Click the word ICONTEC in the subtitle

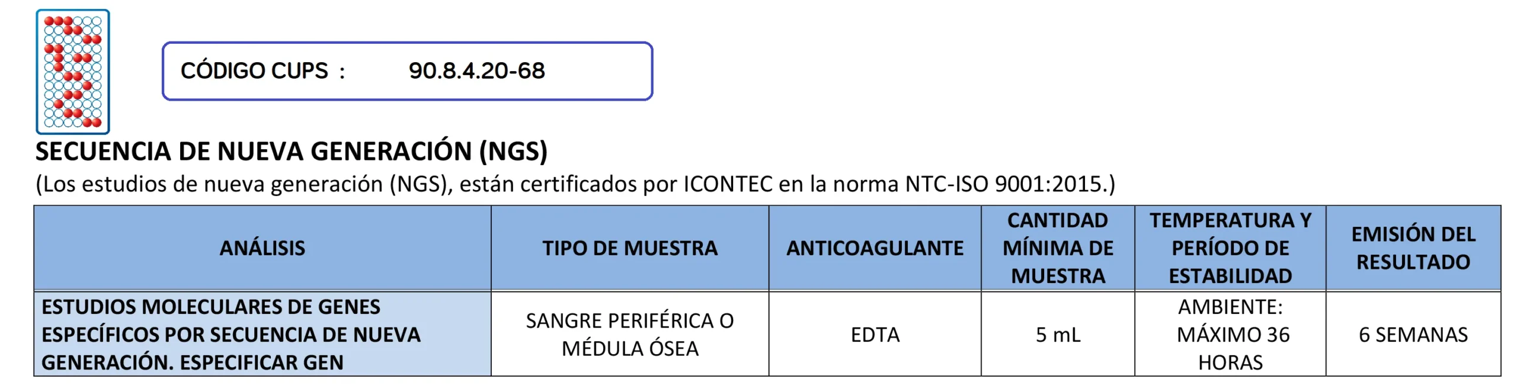coord(728,184)
